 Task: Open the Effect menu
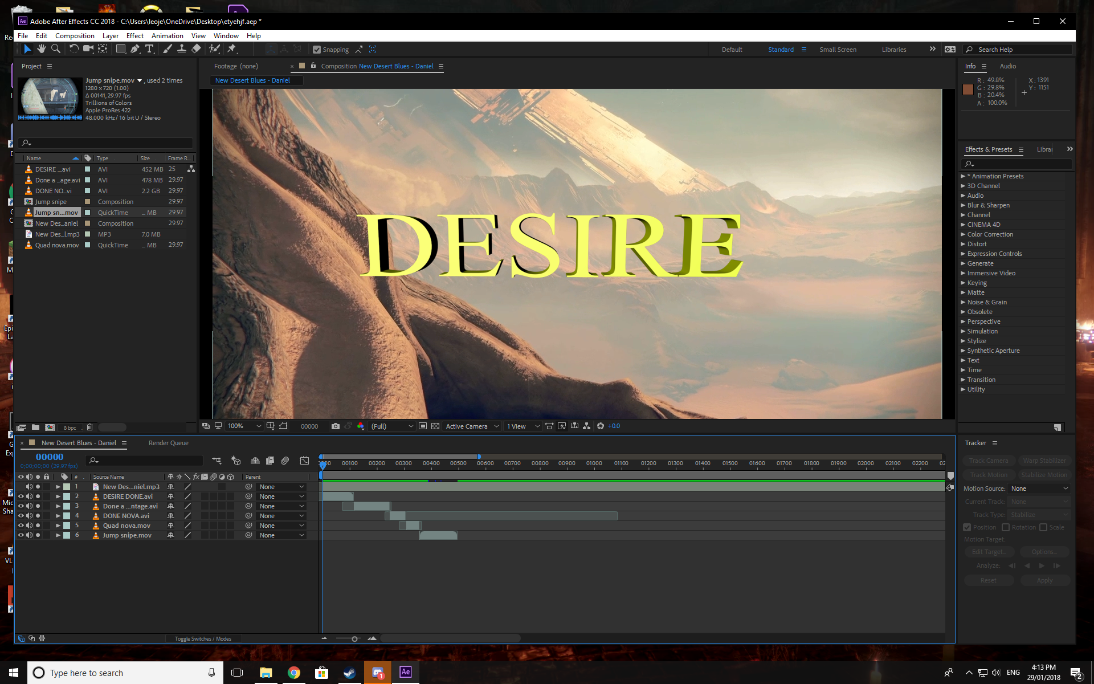(x=134, y=35)
